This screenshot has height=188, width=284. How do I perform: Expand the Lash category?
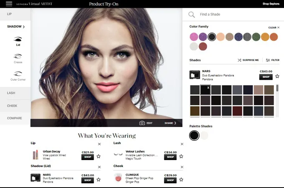point(12,93)
